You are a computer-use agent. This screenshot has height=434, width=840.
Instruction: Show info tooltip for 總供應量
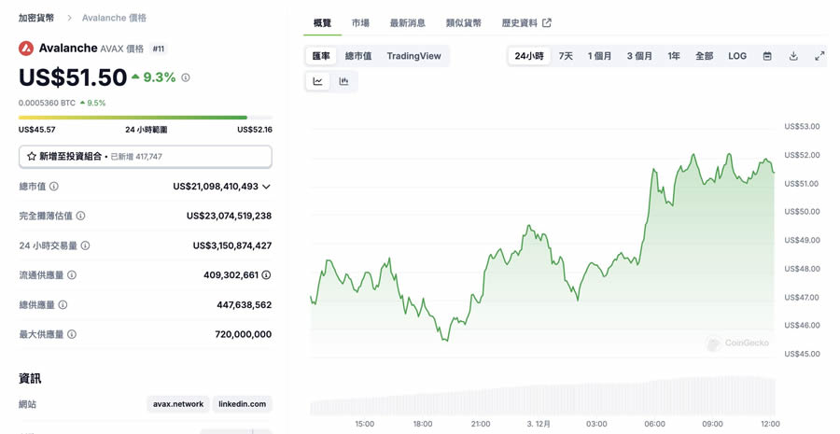63,305
